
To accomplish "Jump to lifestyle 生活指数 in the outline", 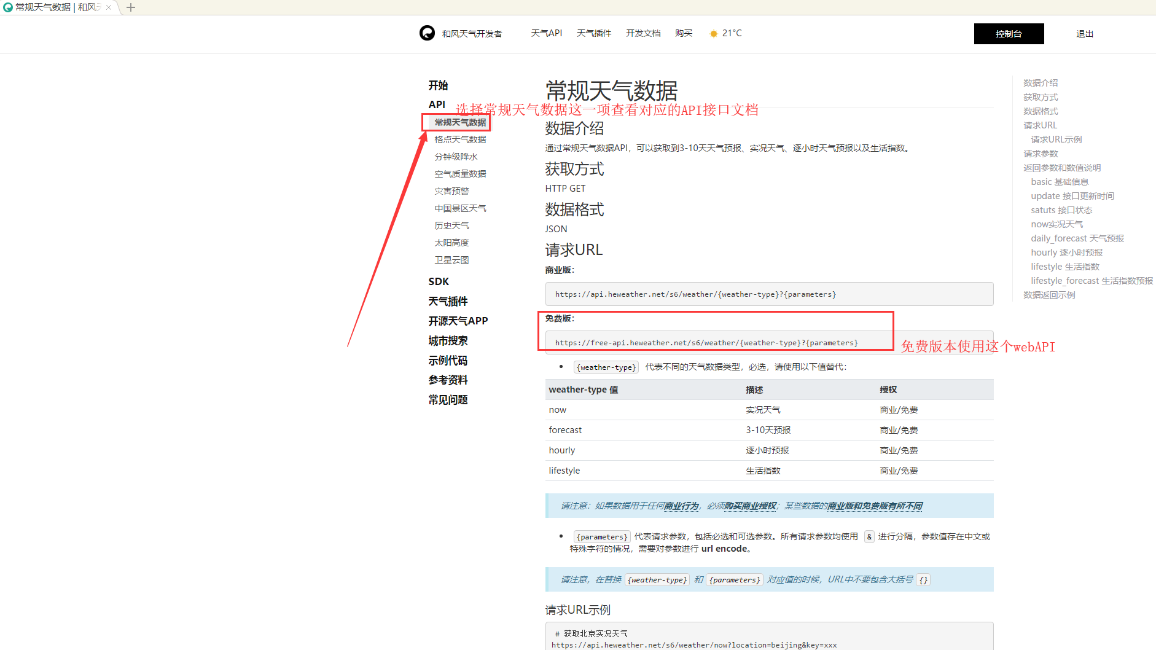I will pyautogui.click(x=1065, y=267).
